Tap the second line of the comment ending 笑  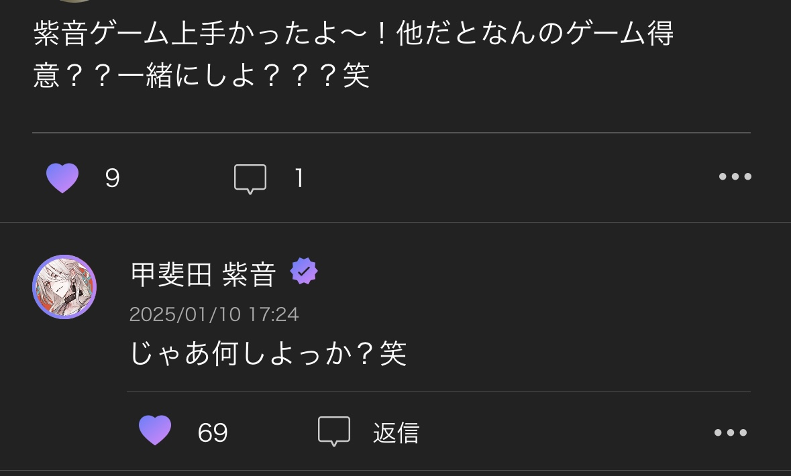click(201, 76)
